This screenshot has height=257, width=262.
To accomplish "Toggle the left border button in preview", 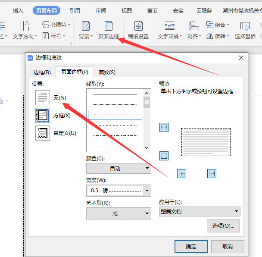I will [x=181, y=174].
